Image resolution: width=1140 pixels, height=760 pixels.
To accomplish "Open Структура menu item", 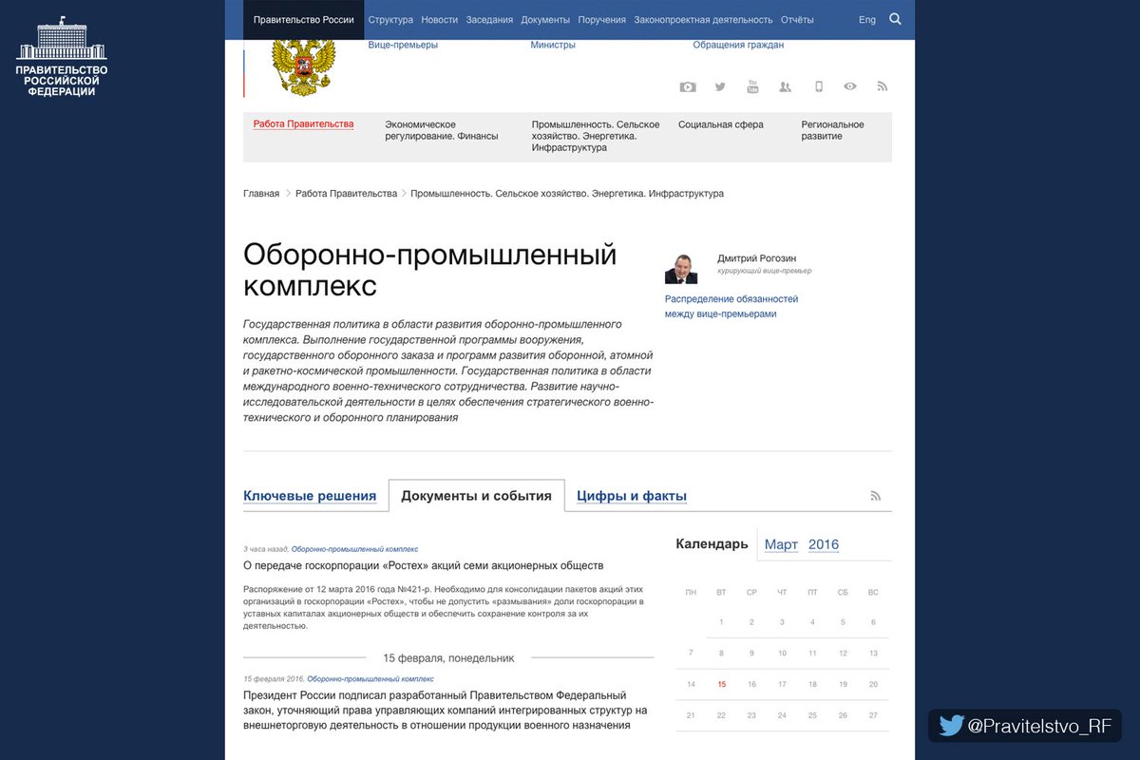I will click(390, 19).
